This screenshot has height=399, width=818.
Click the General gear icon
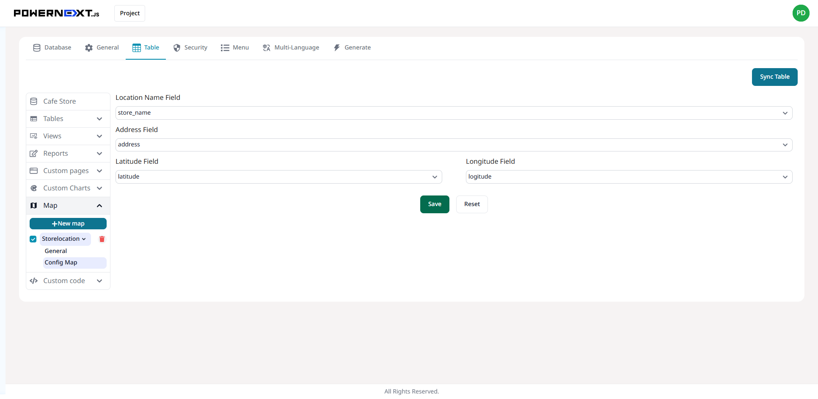pyautogui.click(x=89, y=48)
